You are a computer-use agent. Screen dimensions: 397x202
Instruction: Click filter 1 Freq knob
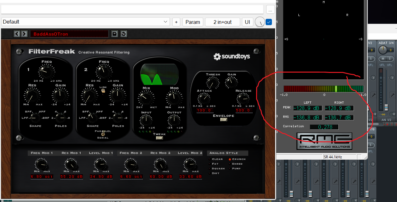[46, 73]
